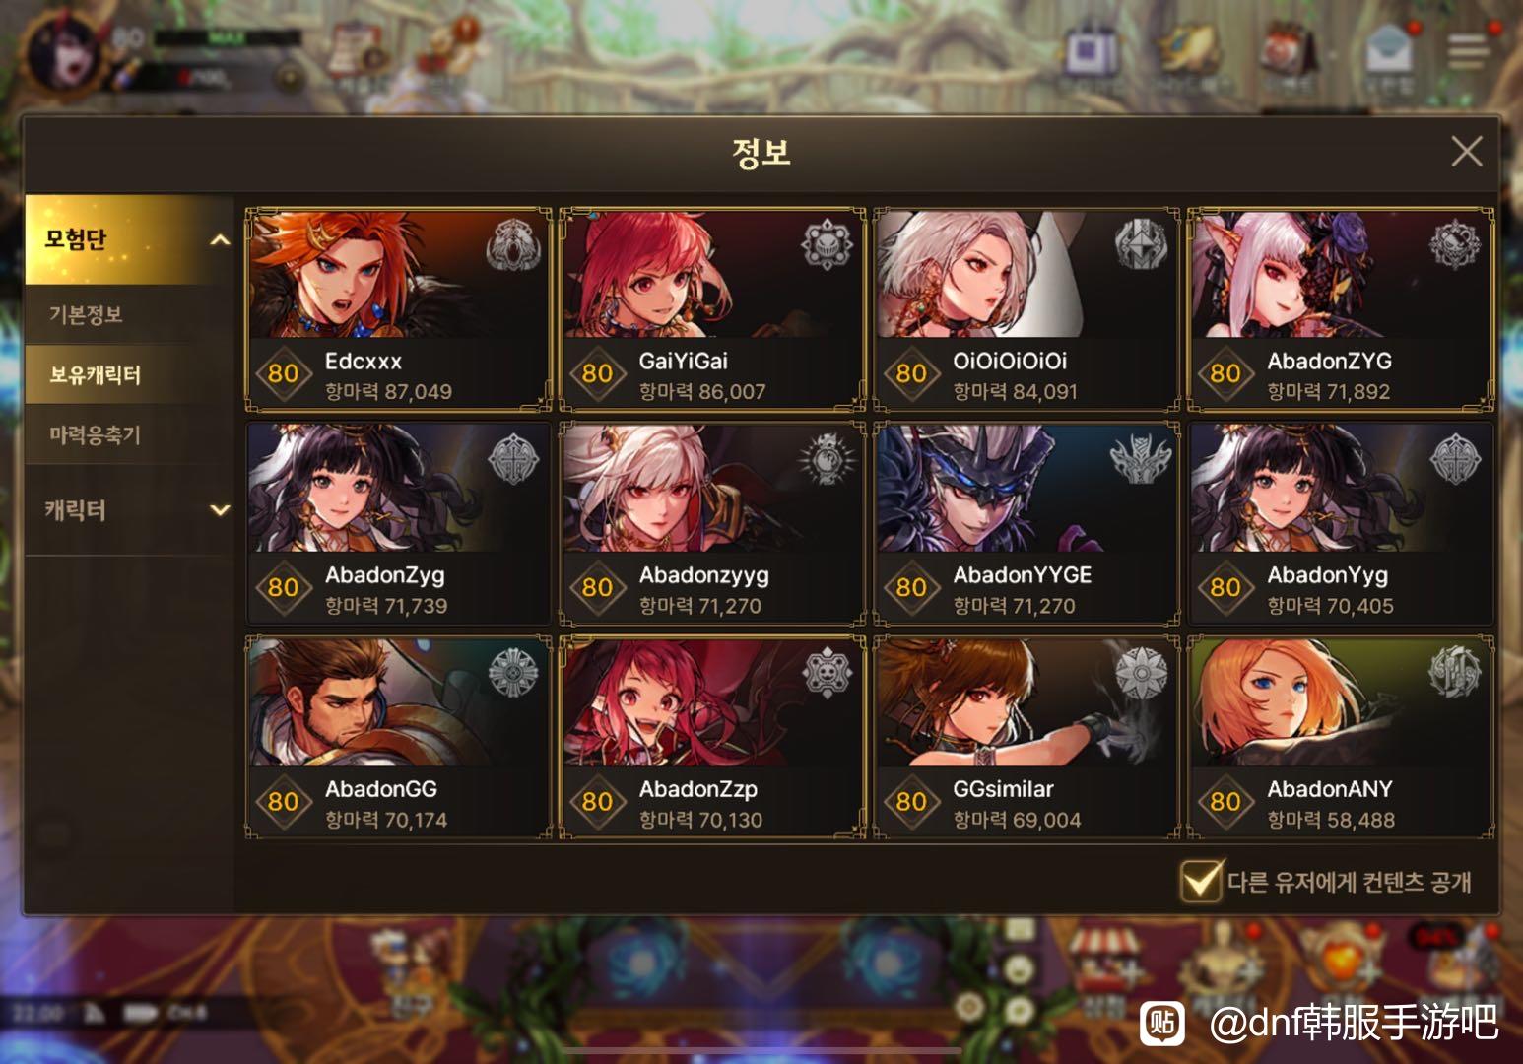Click the class emblem on GaiYiGai card
The width and height of the screenshot is (1523, 1064).
[x=827, y=245]
